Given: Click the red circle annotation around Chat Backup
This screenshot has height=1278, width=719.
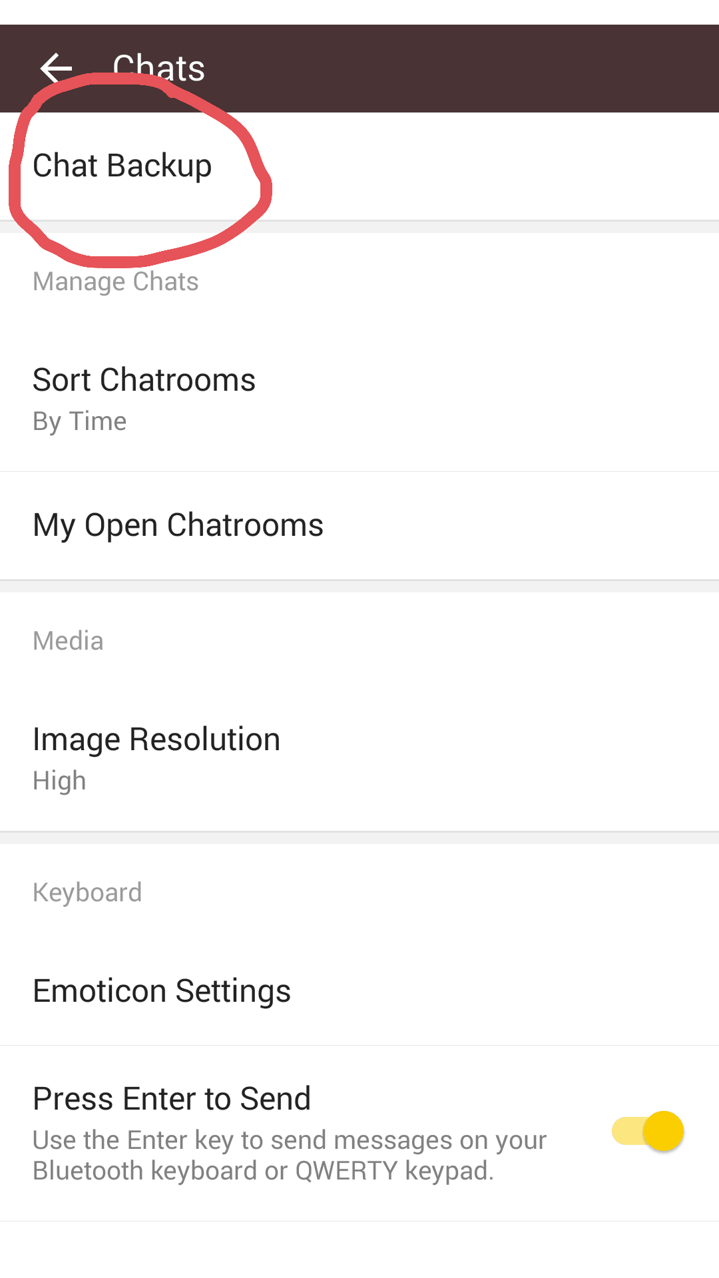Looking at the screenshot, I should click(256, 160).
